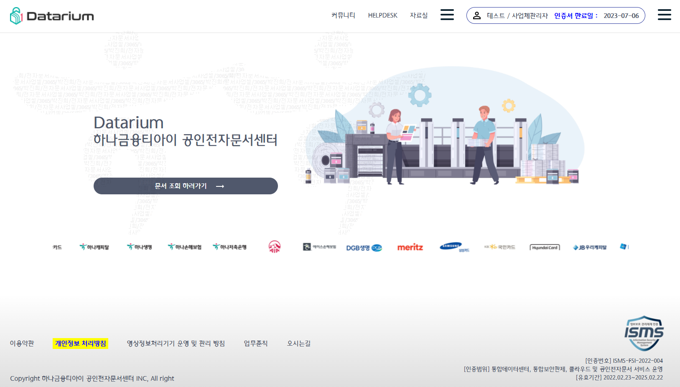Open the 이용약관 footer link
680x387 pixels.
22,344
